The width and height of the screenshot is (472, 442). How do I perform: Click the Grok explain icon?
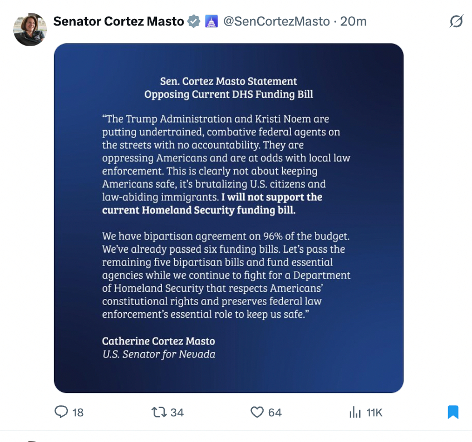[x=456, y=22]
